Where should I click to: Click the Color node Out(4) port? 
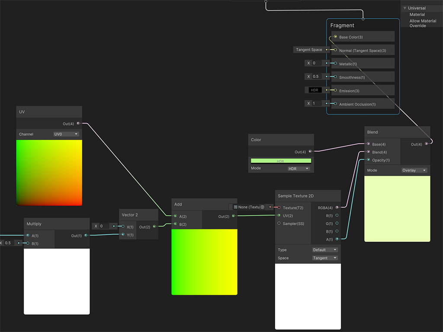pyautogui.click(x=310, y=152)
